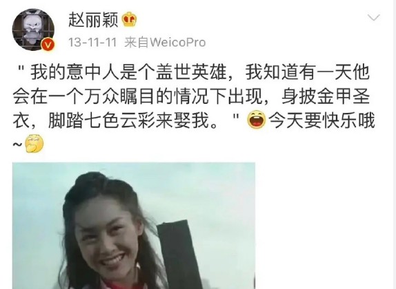Open the 赵丽颖 username profile link
The height and width of the screenshot is (289, 396).
[93, 20]
